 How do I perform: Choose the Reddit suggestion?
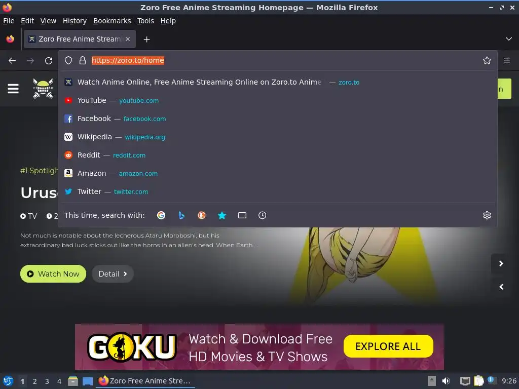click(278, 155)
